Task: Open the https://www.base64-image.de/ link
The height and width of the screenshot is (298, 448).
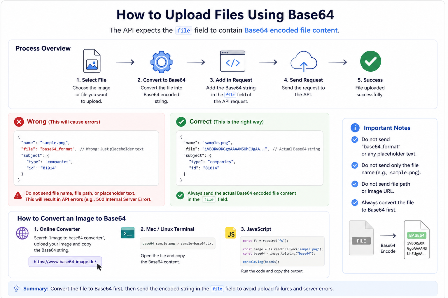Action: [x=65, y=262]
